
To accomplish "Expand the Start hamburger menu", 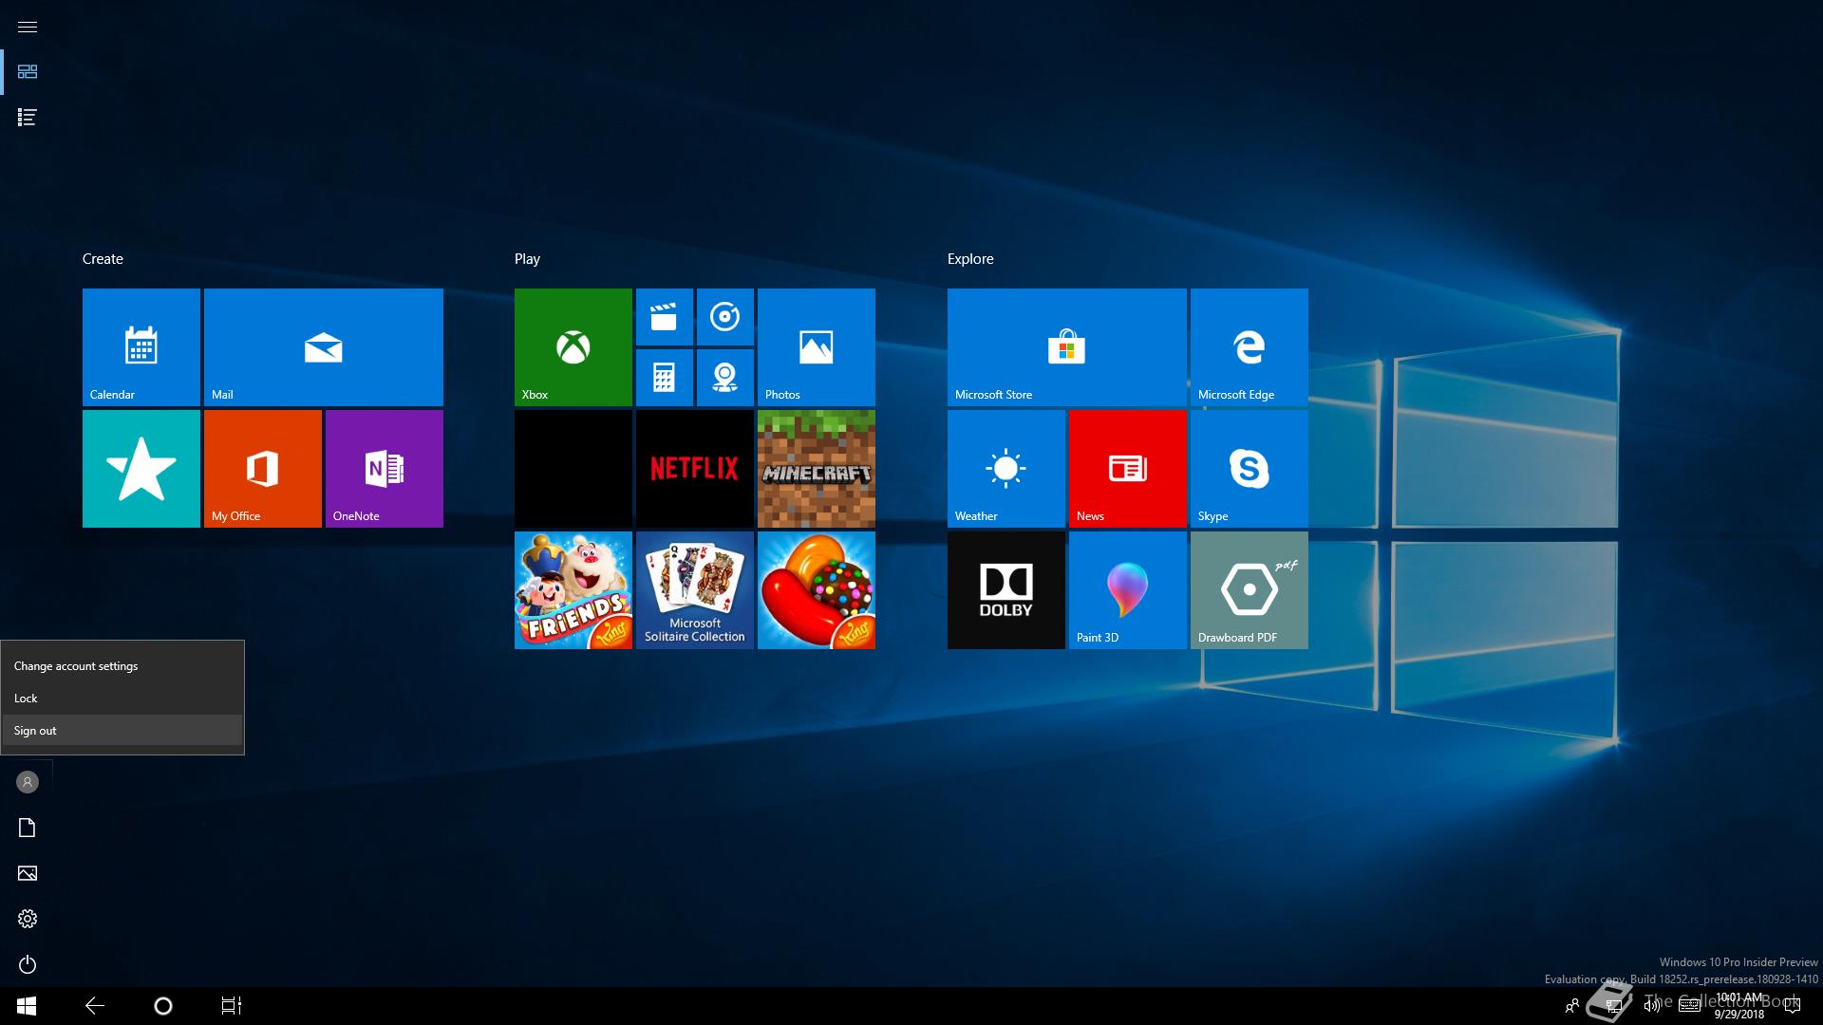I will click(28, 27).
